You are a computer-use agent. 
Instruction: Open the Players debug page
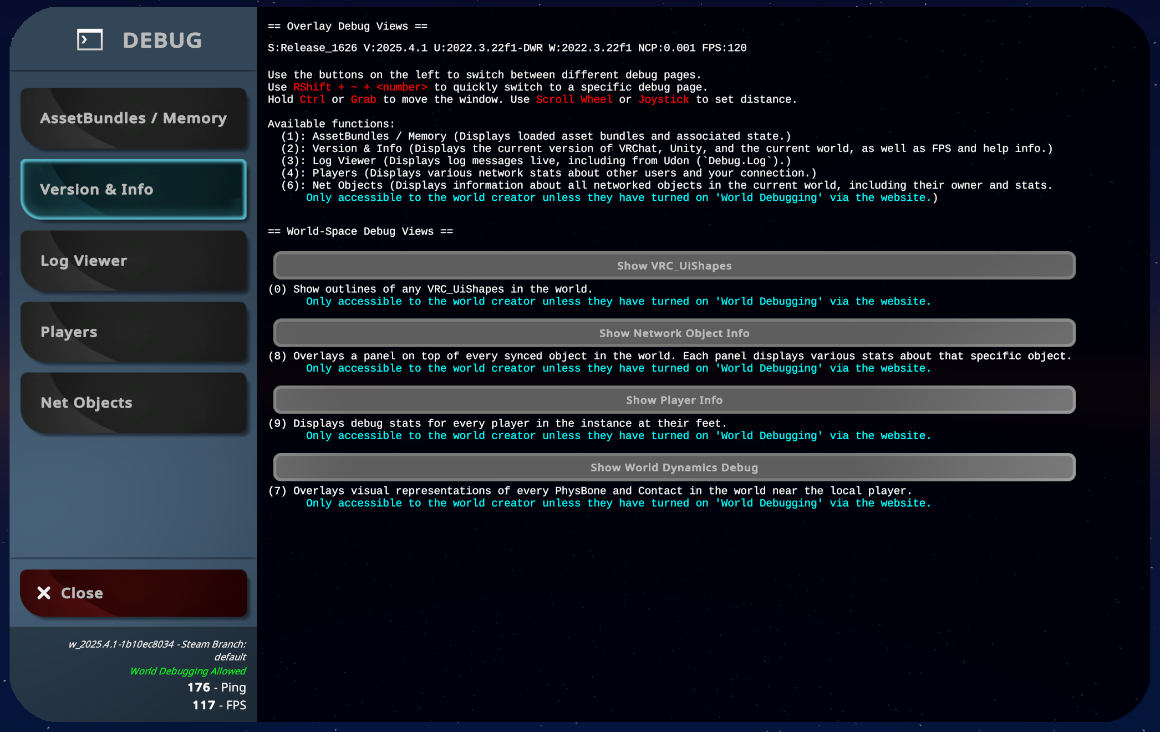(x=133, y=332)
